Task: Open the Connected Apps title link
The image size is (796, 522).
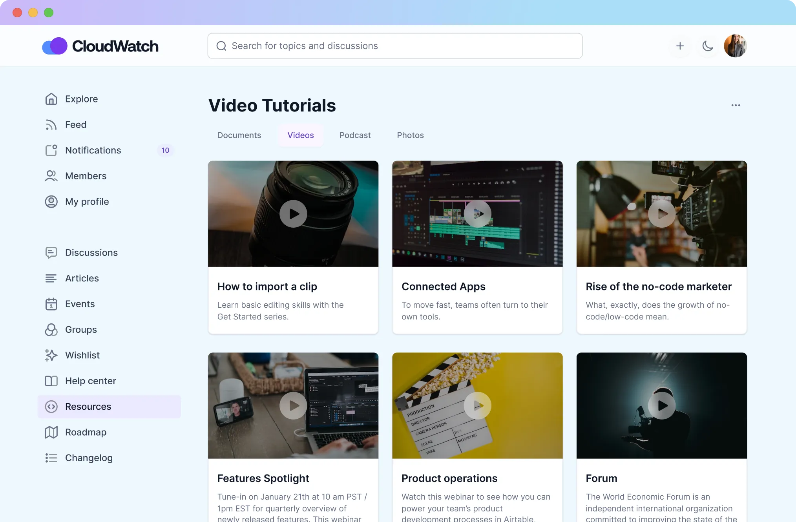Action: (443, 287)
